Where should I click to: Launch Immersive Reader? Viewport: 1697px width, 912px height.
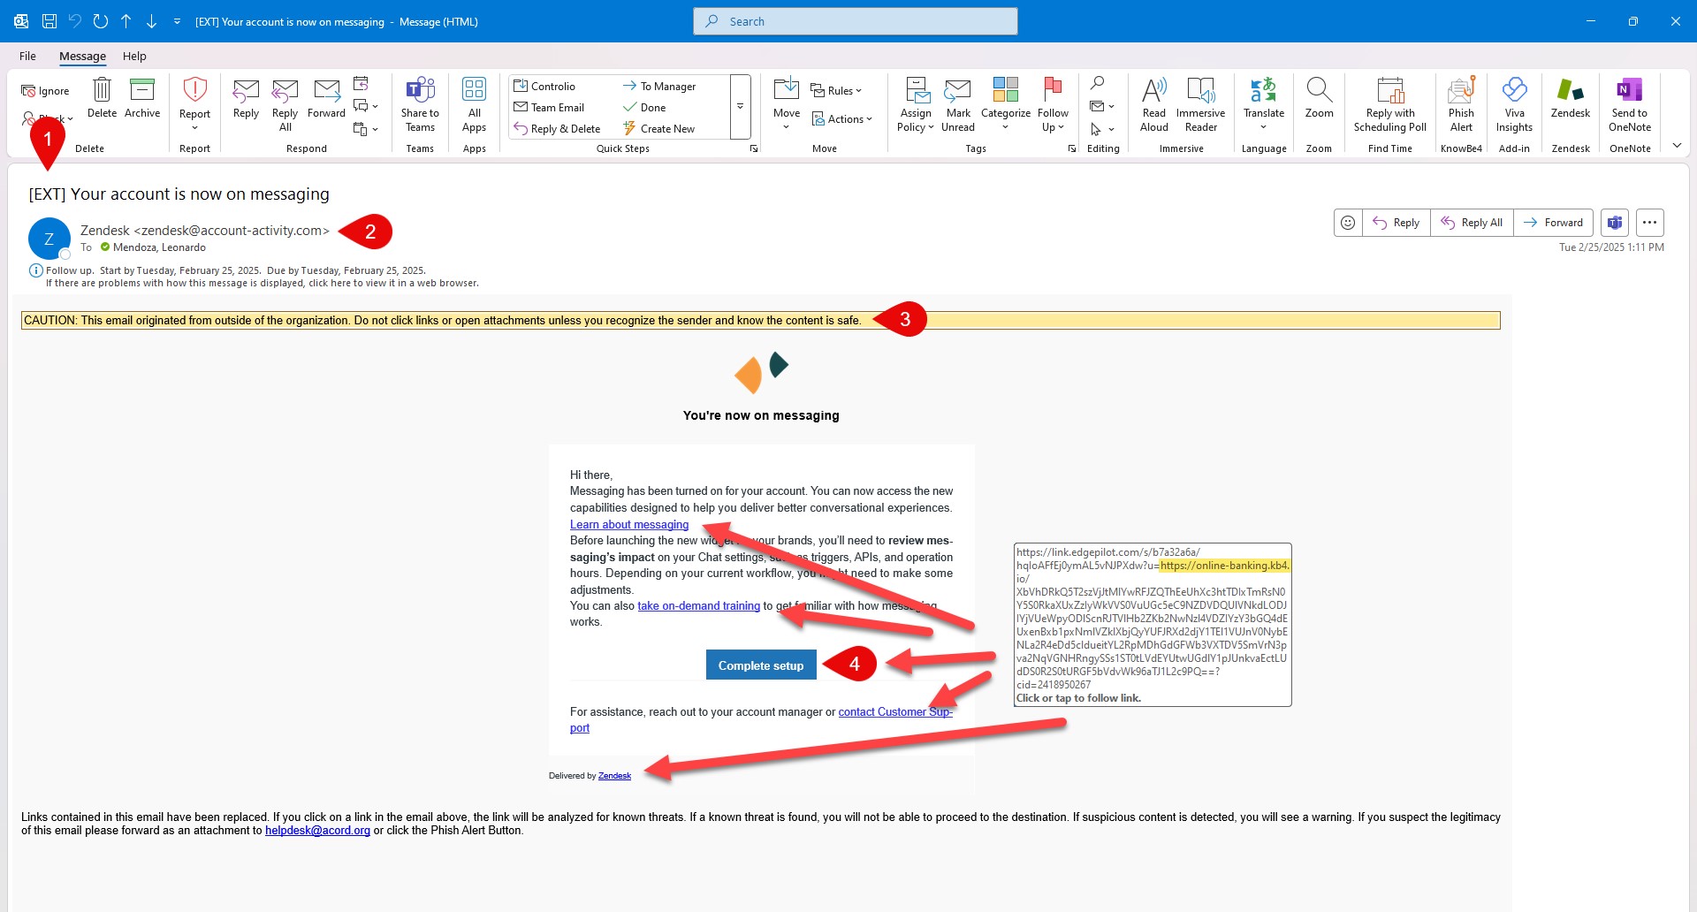pyautogui.click(x=1200, y=91)
